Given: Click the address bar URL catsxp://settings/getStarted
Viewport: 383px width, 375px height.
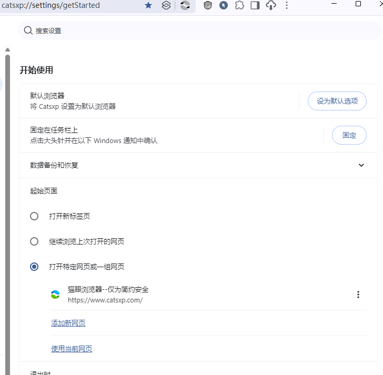Looking at the screenshot, I should (x=51, y=5).
